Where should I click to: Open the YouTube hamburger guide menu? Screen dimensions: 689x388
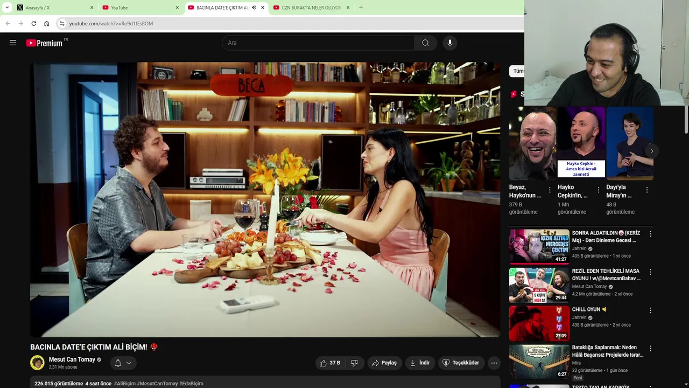point(13,43)
